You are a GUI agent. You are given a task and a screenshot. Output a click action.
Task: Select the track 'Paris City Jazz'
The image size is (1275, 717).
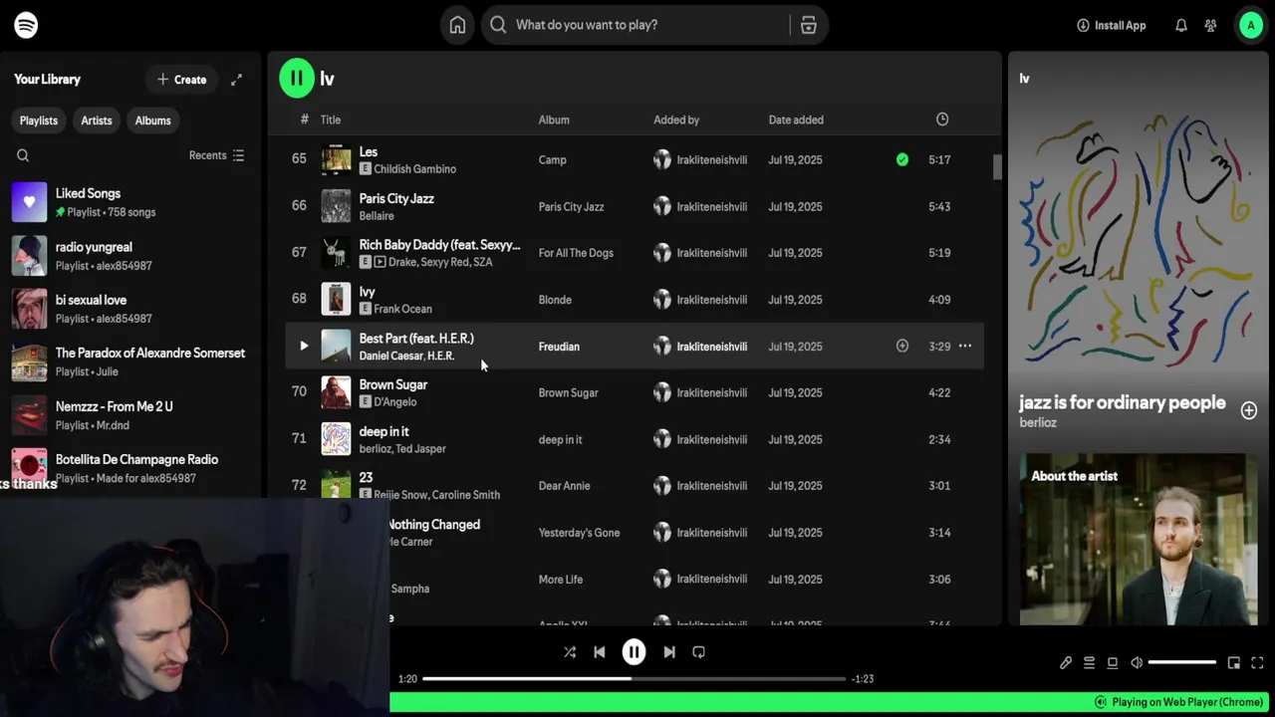[396, 198]
